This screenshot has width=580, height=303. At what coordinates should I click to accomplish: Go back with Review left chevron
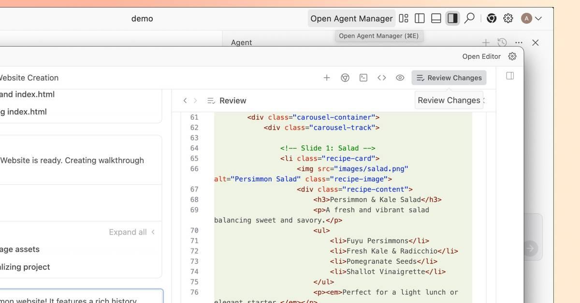(185, 100)
